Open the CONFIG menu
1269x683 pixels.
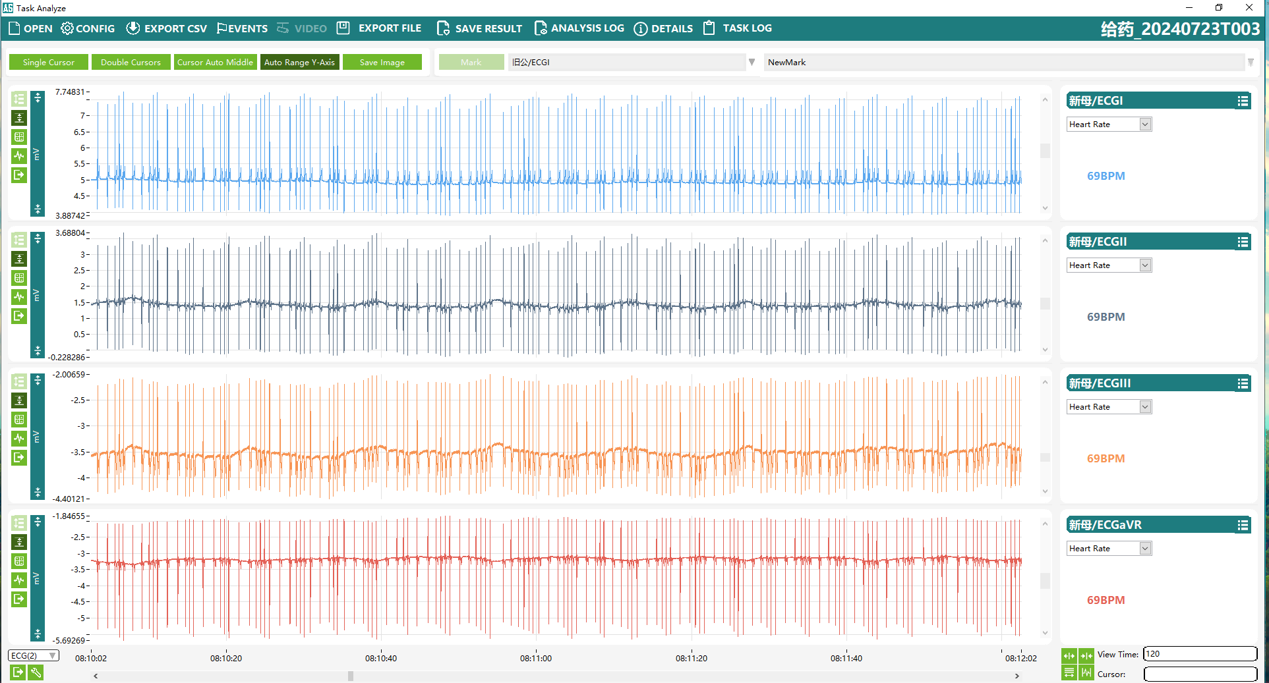(88, 28)
